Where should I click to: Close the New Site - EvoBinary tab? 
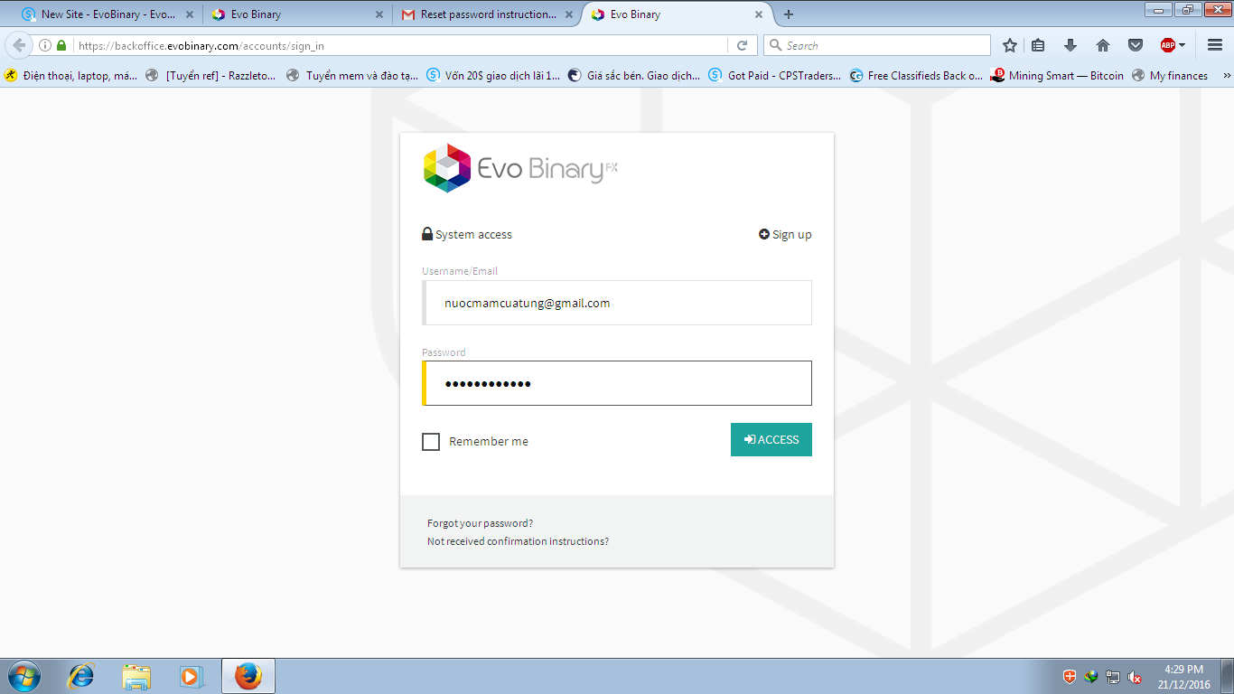pyautogui.click(x=190, y=14)
